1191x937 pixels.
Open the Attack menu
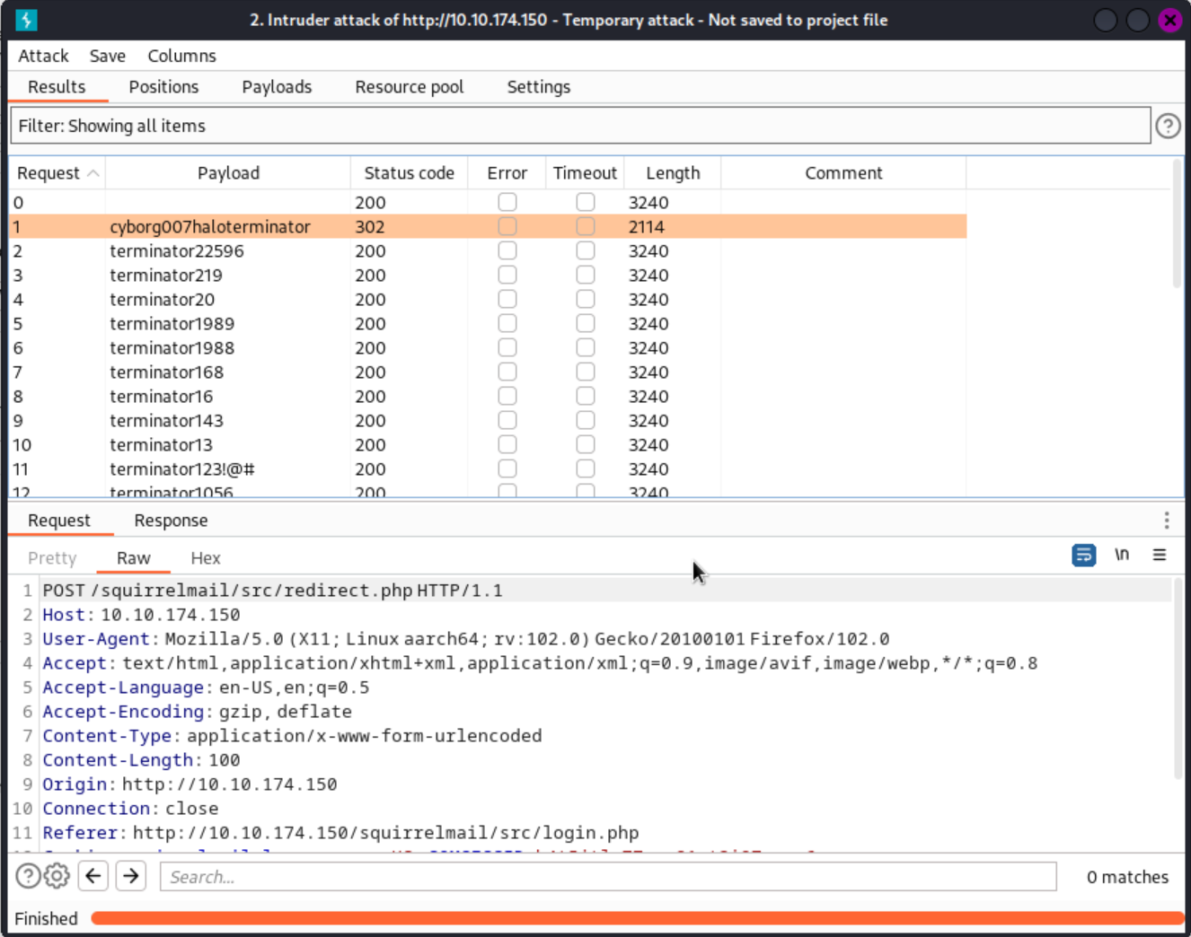pyautogui.click(x=43, y=56)
